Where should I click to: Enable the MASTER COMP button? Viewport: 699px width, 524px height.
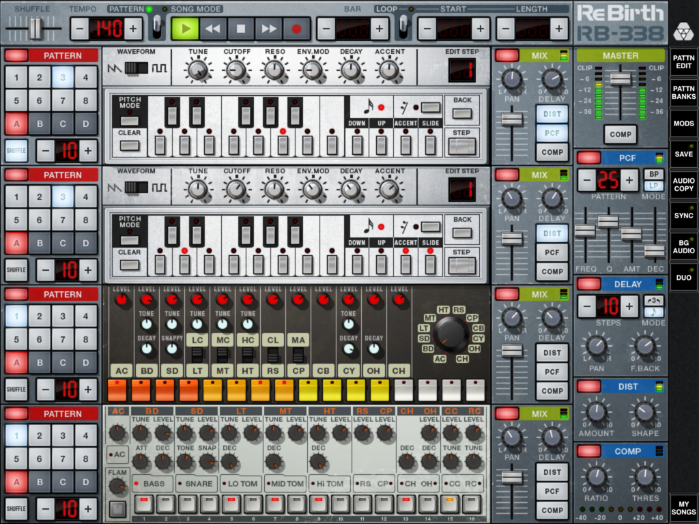click(620, 134)
